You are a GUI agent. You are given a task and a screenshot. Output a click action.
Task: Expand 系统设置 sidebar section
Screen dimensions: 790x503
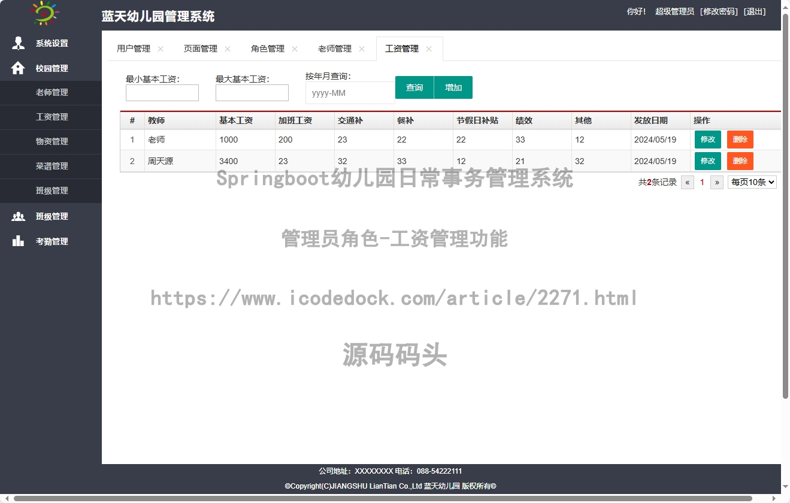click(x=51, y=43)
